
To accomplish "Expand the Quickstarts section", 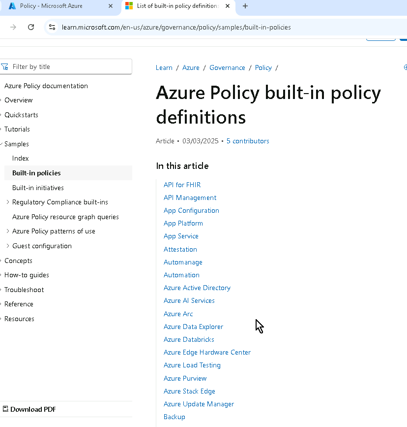I will click(x=21, y=115).
